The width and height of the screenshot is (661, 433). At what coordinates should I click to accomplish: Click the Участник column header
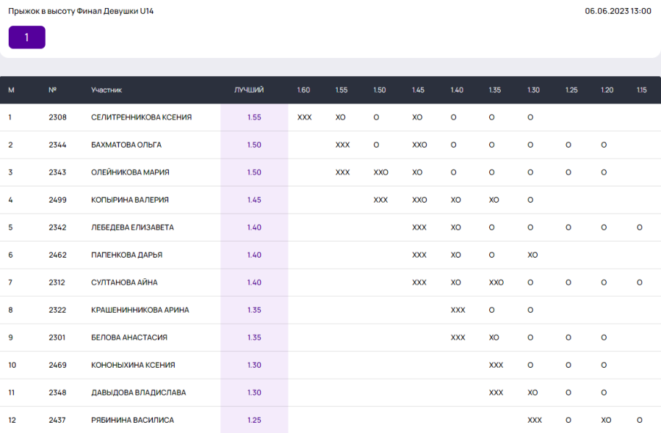tap(106, 90)
